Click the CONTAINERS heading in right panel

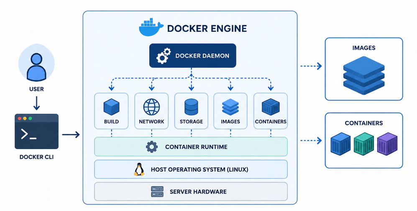(x=364, y=123)
